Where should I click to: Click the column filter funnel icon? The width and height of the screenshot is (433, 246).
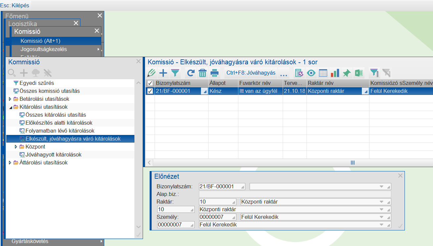click(x=374, y=73)
